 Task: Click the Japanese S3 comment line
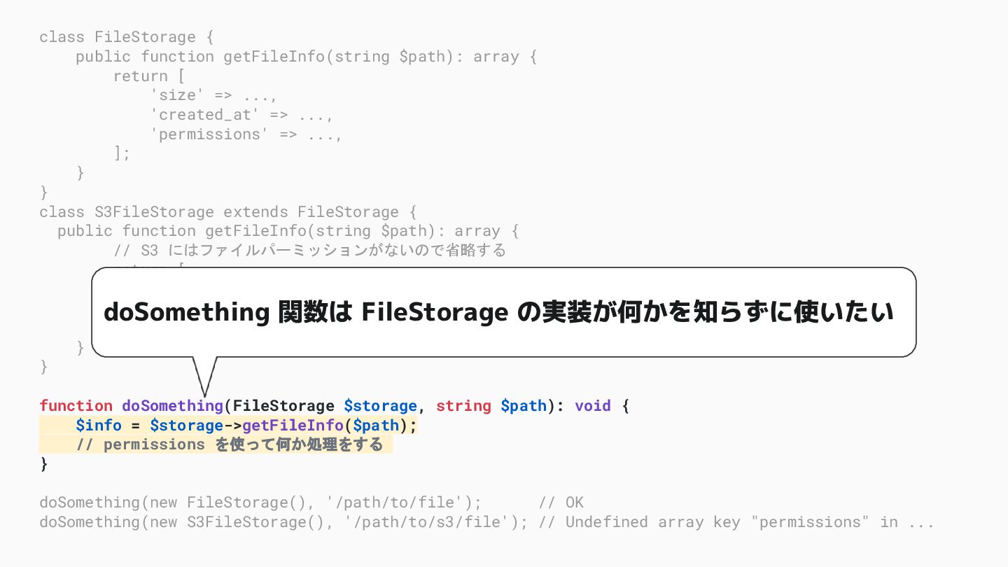click(309, 251)
